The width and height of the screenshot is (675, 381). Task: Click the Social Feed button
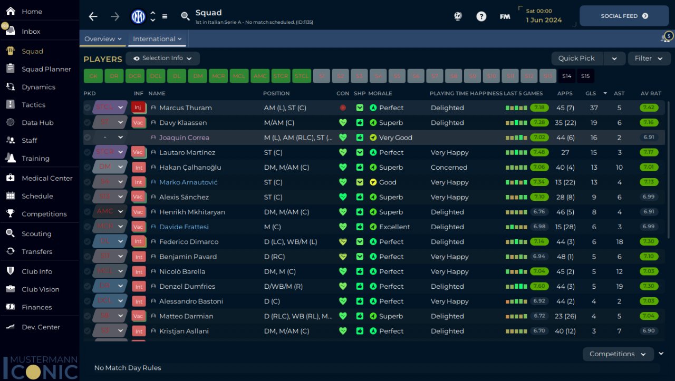point(624,16)
